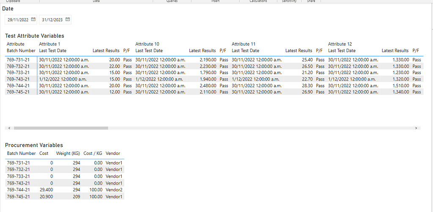The width and height of the screenshot is (433, 212).
Task: Select batch 769-732-21 in attribute table
Action: click(x=18, y=66)
